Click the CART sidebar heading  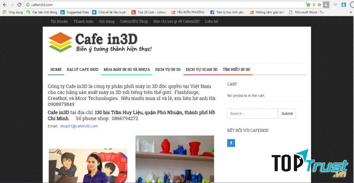tap(232, 84)
